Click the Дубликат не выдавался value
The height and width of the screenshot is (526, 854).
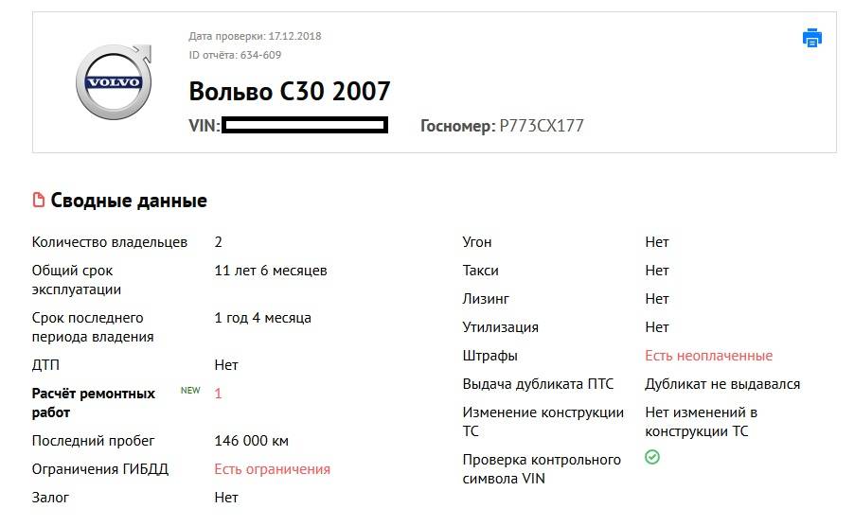point(722,384)
